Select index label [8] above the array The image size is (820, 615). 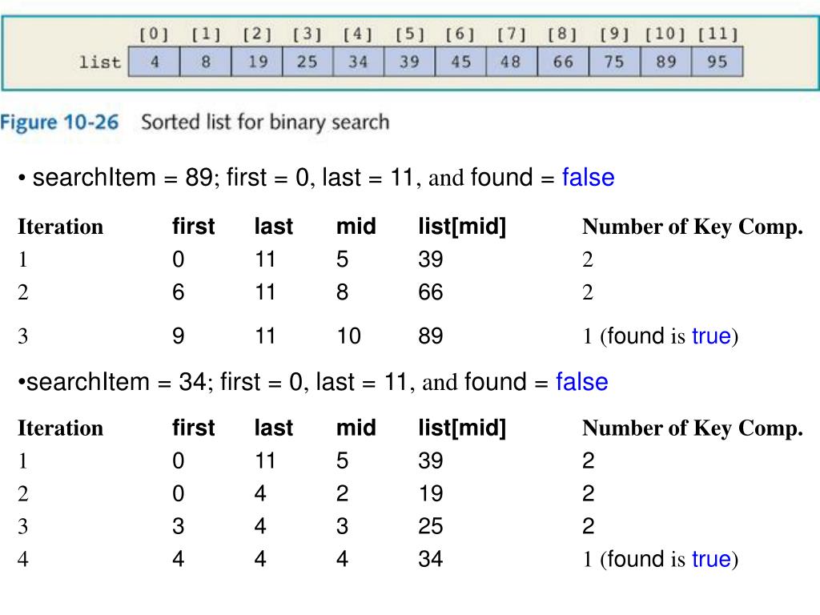tap(562, 34)
